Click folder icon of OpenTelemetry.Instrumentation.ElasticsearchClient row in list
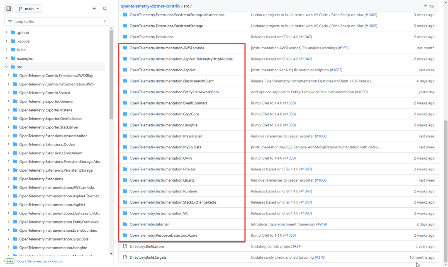The image size is (448, 267). tap(125, 81)
